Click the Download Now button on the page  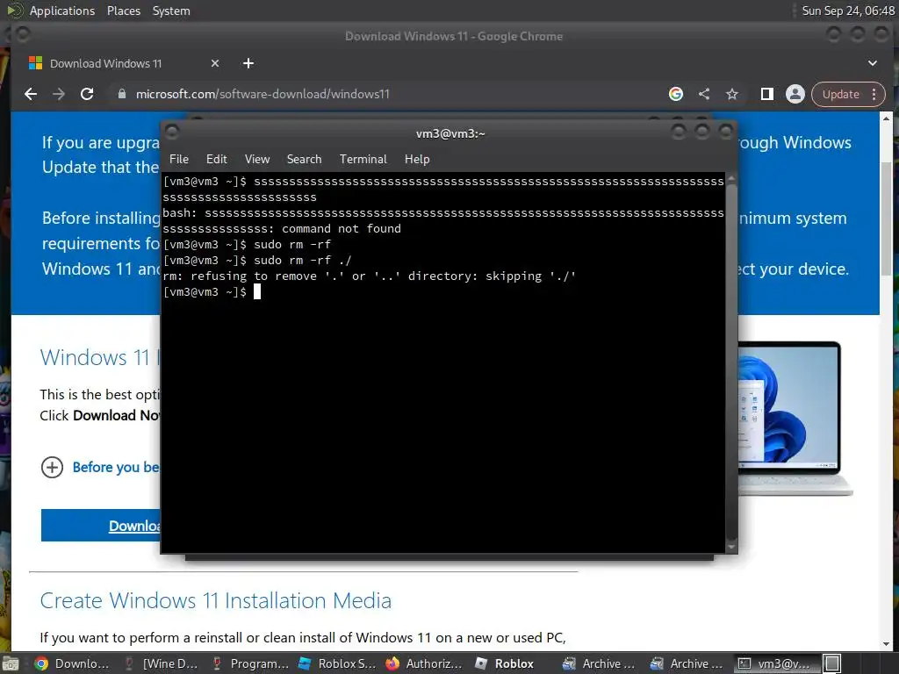[x=101, y=525]
